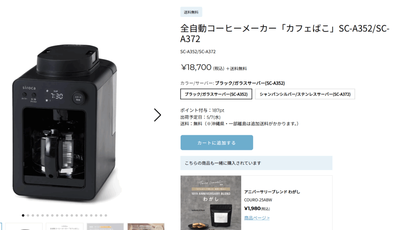The image size is (395, 230).
Task: Click the 送料無料 free shipping badge
Action: pyautogui.click(x=191, y=12)
